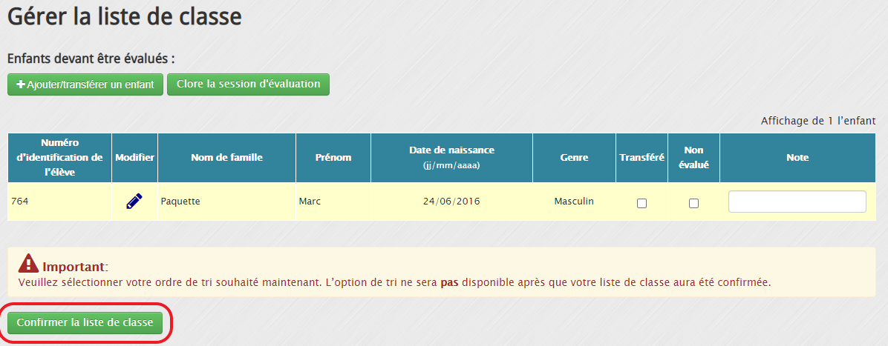Viewport: 888px width, 346px height.
Task: Click the Important warning triangle icon
Action: point(28,263)
